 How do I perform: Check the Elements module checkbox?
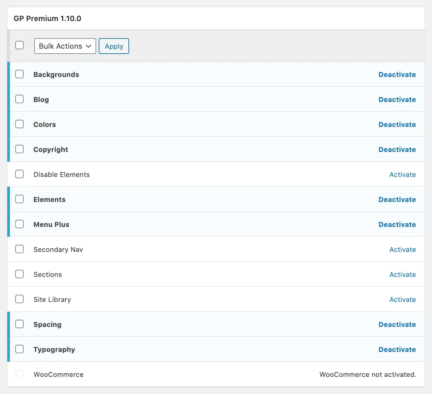(x=19, y=199)
